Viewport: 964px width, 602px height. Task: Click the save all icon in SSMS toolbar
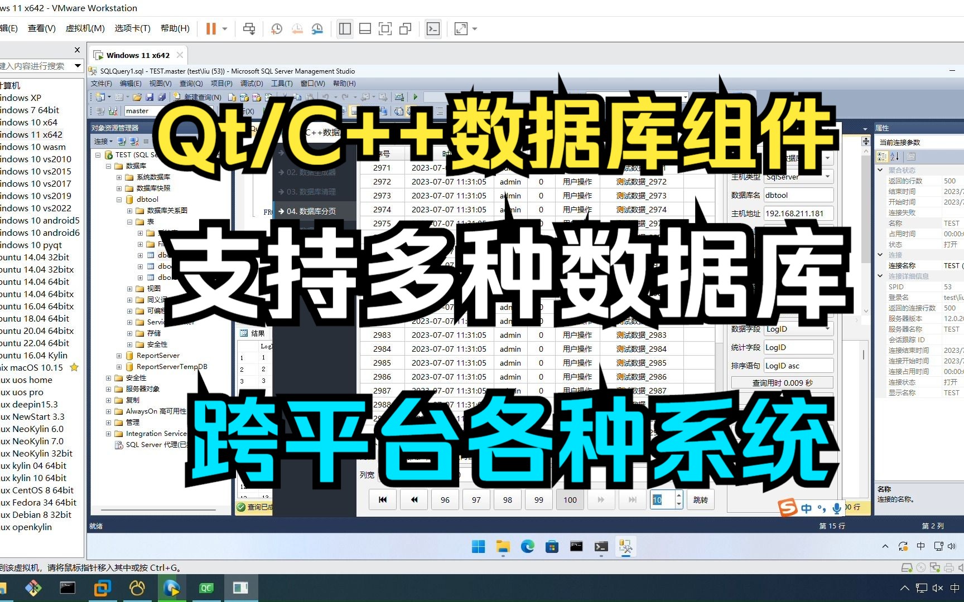coord(161,97)
